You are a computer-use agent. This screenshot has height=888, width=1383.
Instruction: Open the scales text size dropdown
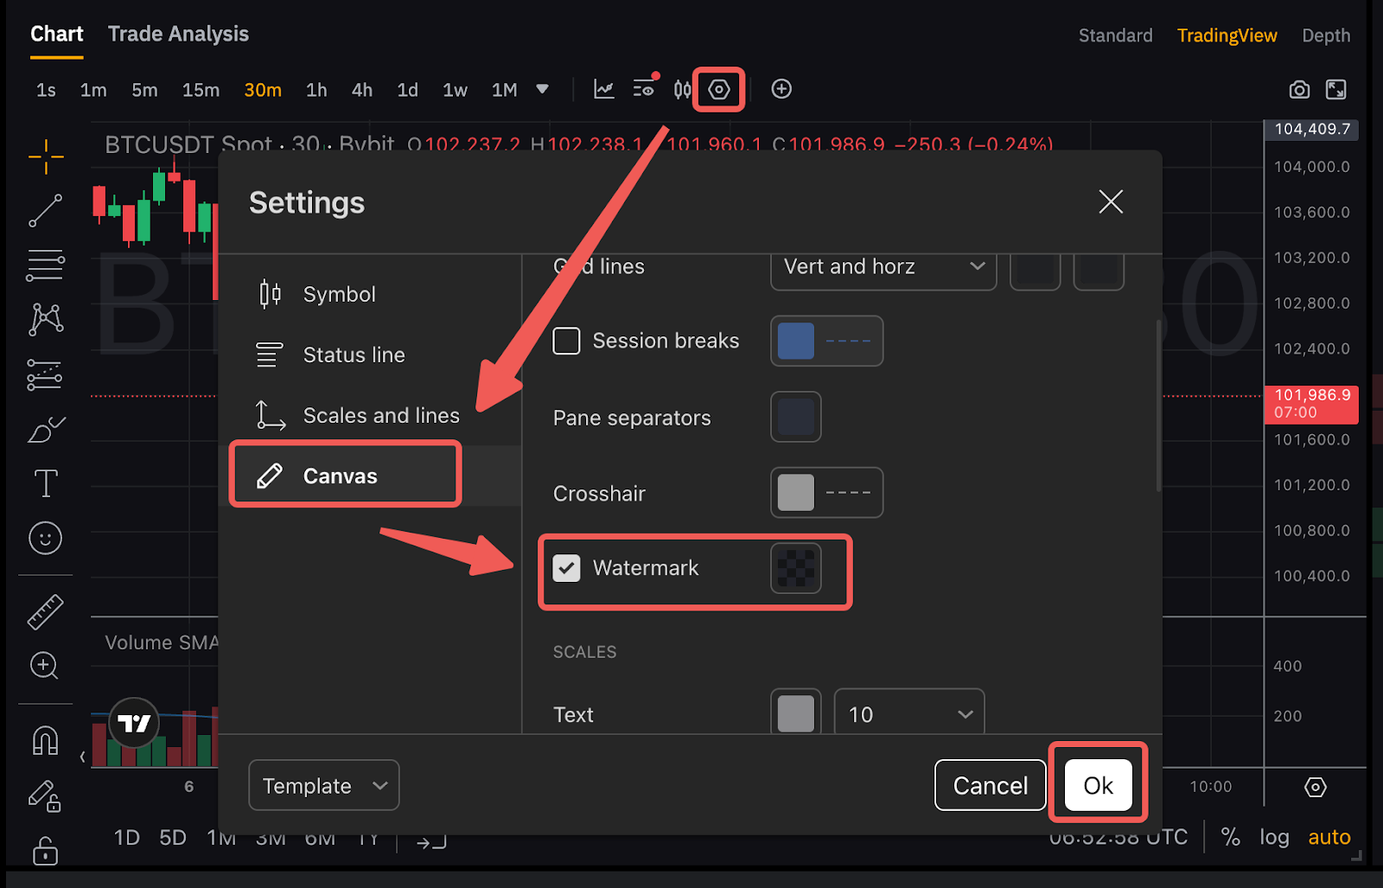(x=908, y=714)
